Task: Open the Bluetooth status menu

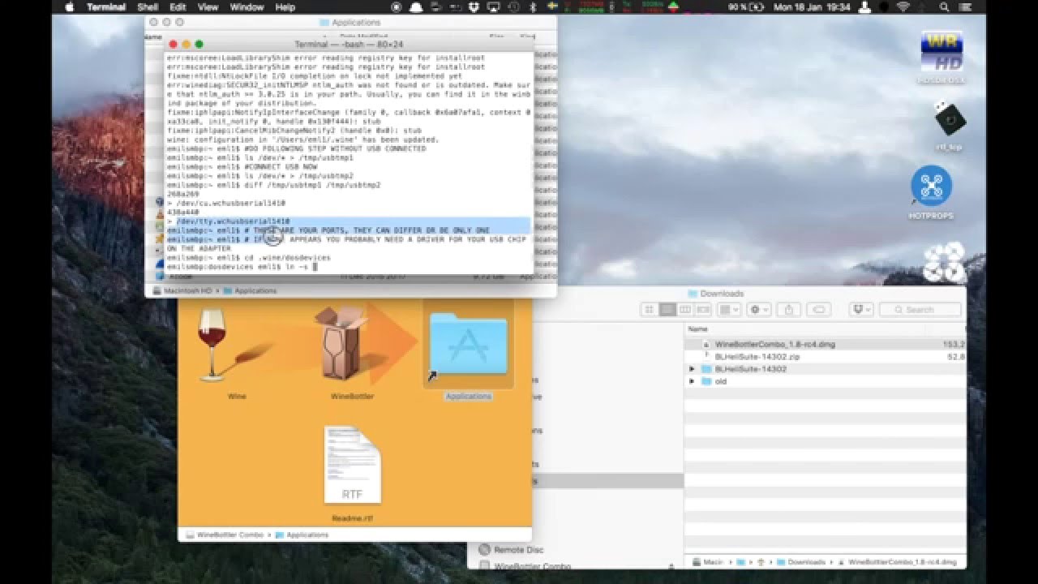Action: coord(533,7)
